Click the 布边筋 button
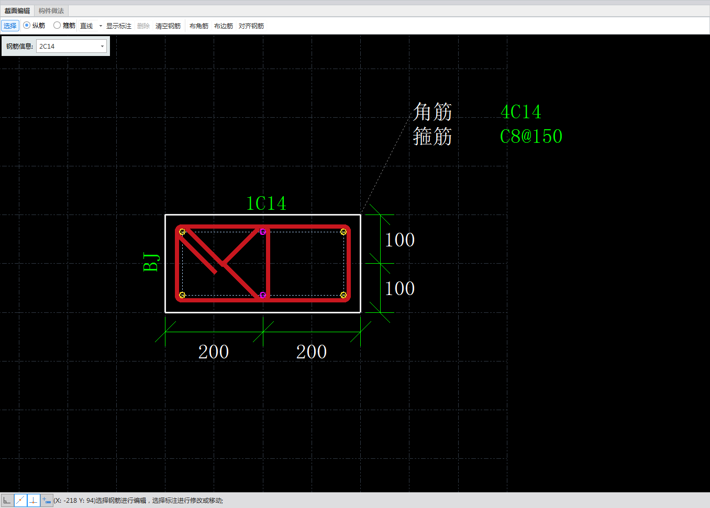710x508 pixels. click(x=224, y=26)
